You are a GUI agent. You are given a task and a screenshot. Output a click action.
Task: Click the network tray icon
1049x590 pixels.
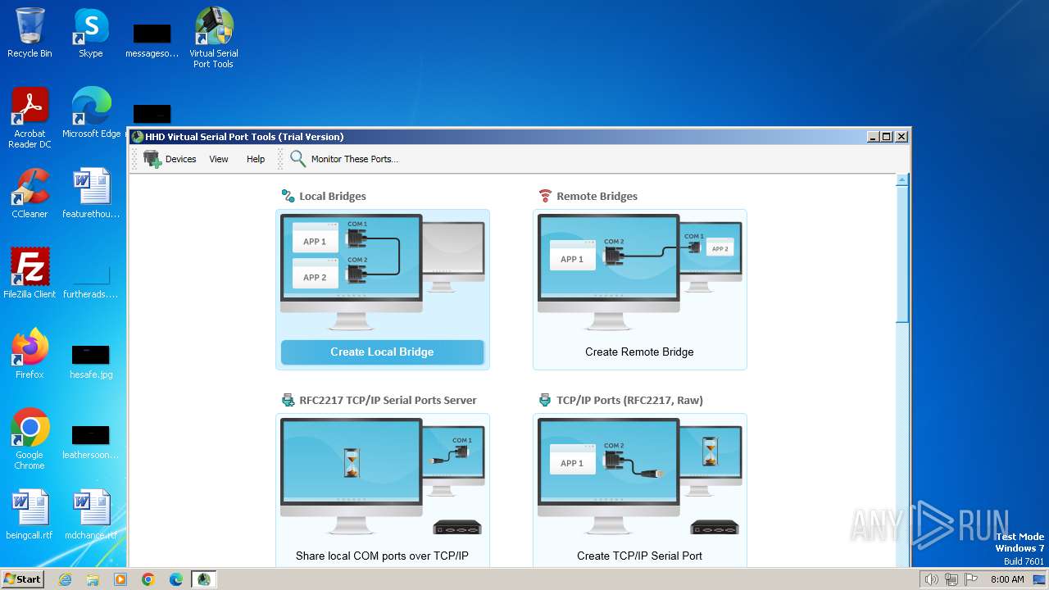click(951, 579)
